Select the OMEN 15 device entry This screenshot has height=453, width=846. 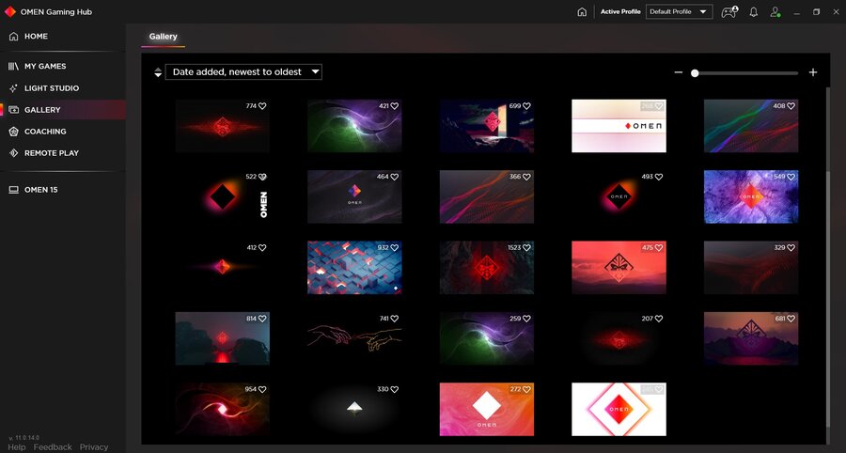pyautogui.click(x=63, y=190)
